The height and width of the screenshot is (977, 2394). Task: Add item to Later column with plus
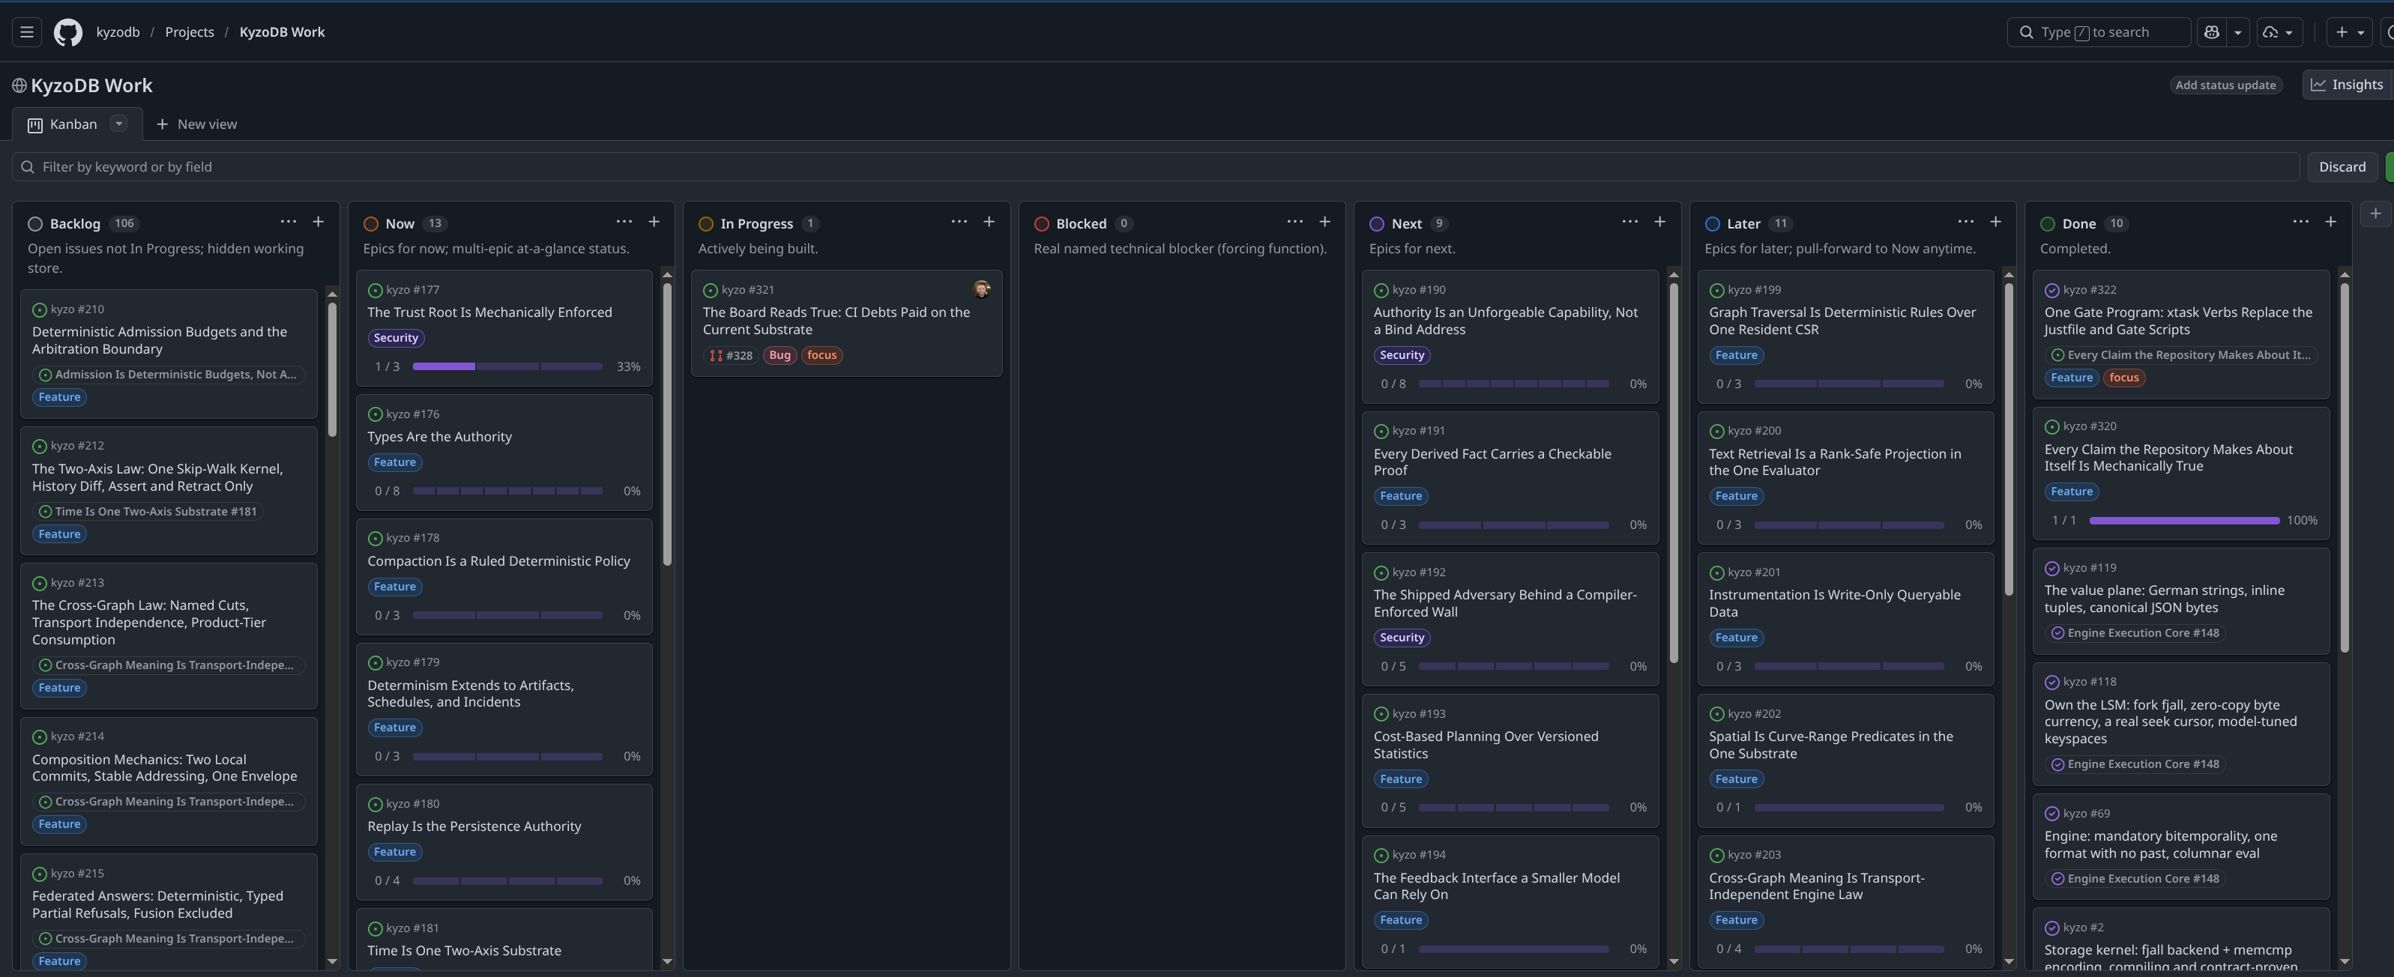pyautogui.click(x=1995, y=222)
